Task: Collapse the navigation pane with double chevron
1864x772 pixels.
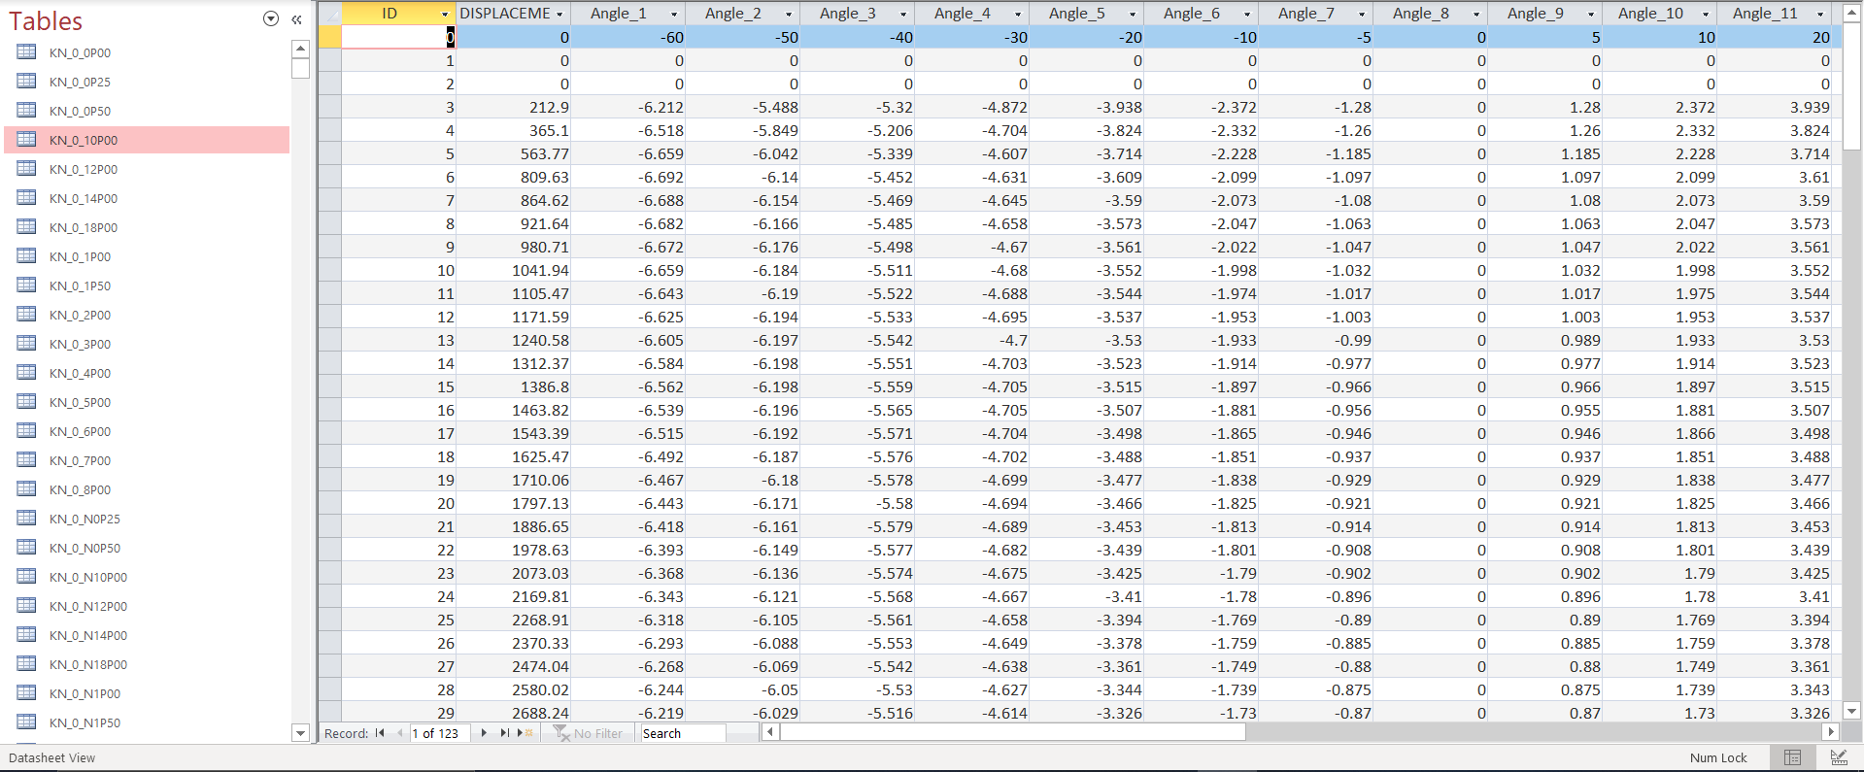Action: [x=296, y=19]
